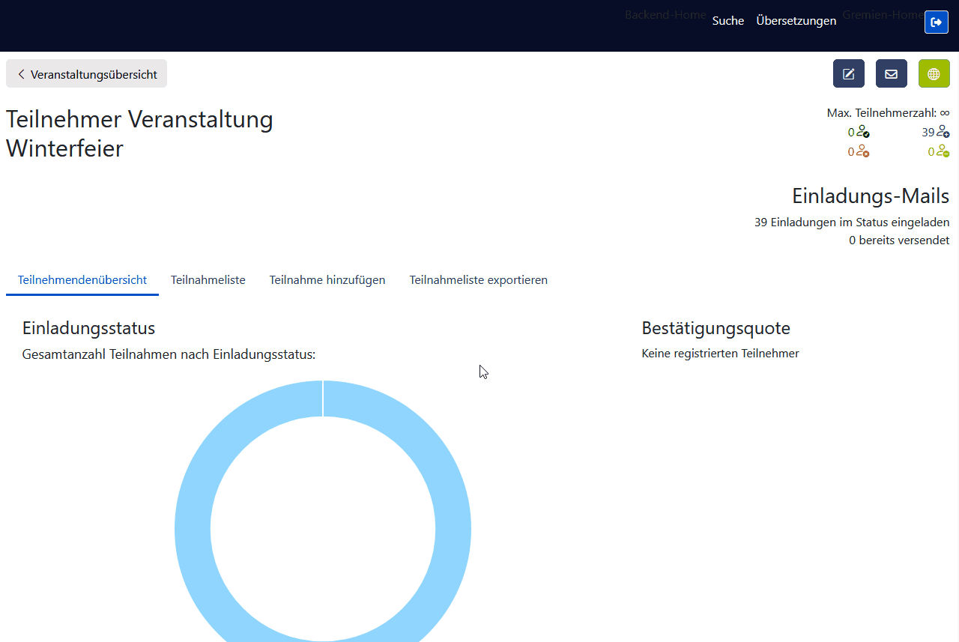
Task: Click the logout icon top right
Action: [x=936, y=22]
